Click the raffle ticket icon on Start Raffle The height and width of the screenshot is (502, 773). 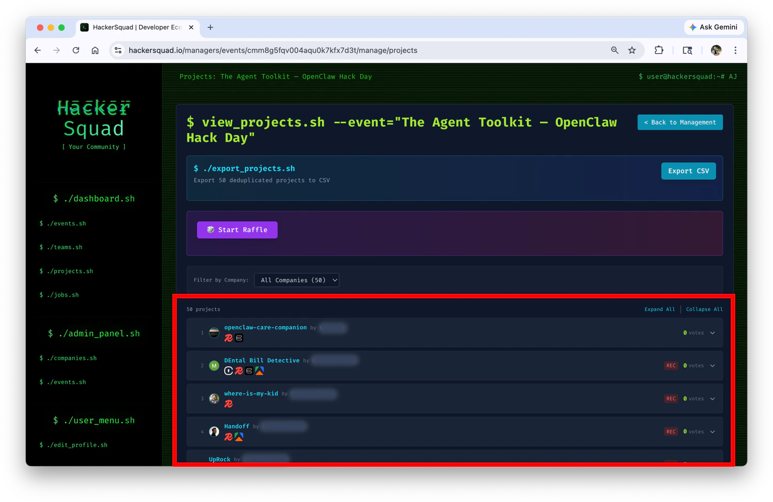coord(209,229)
